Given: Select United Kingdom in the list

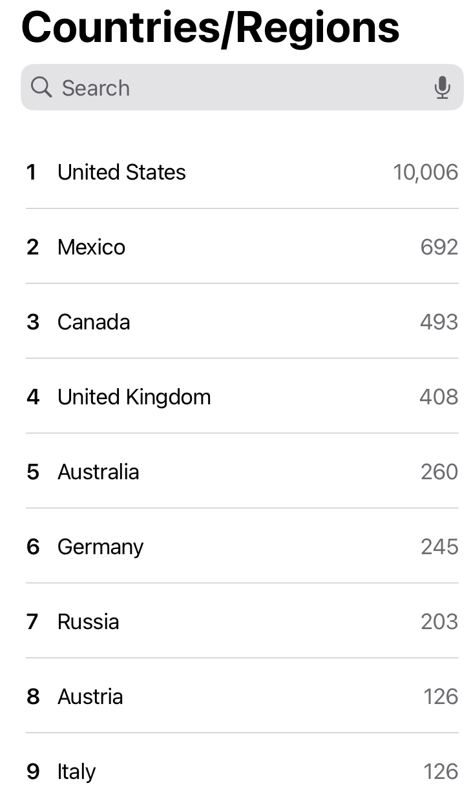Looking at the screenshot, I should coord(134,397).
